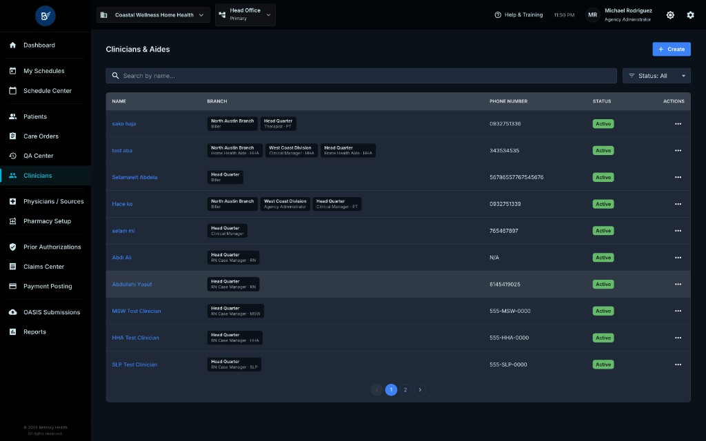Toggle the theme brightness icon

coord(670,15)
